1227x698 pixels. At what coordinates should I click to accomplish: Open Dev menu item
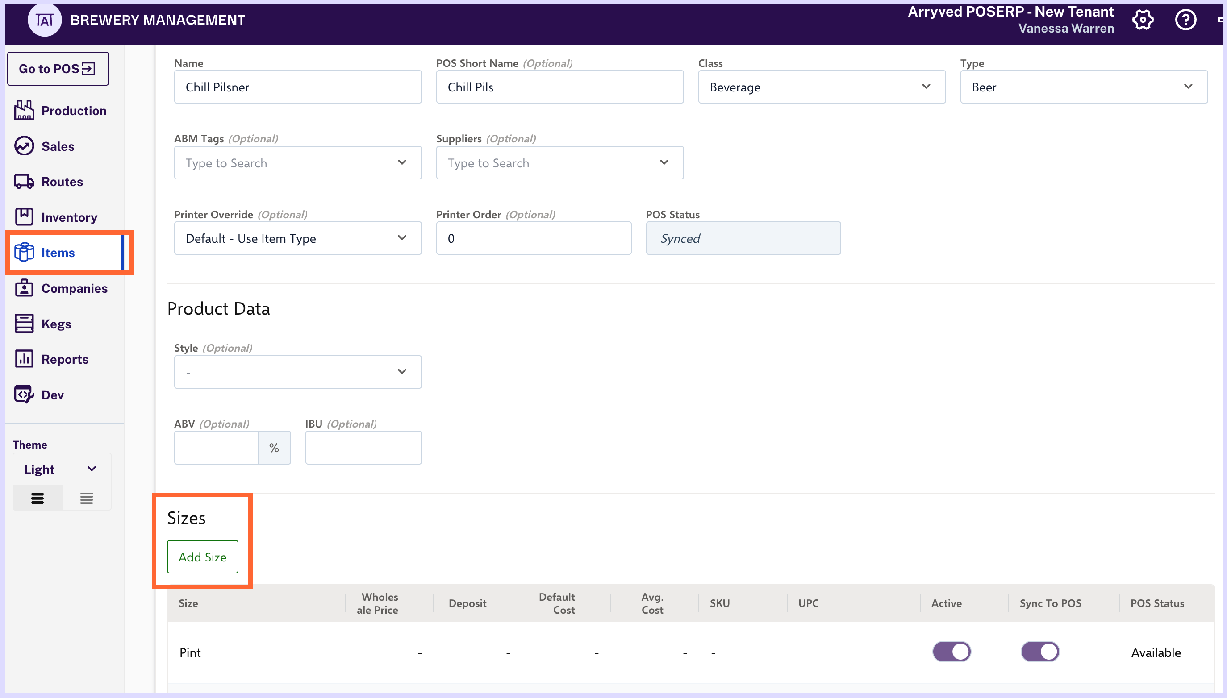point(53,395)
